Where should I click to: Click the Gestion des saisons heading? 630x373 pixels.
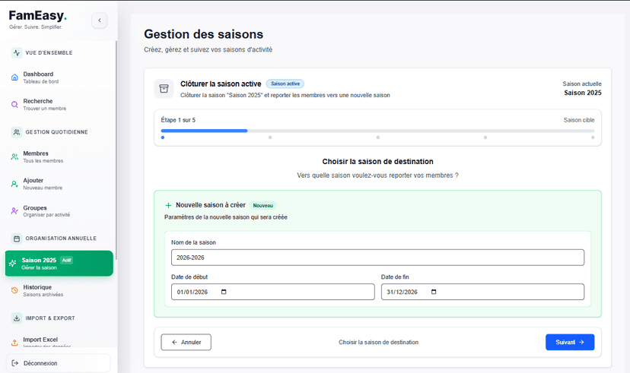click(x=204, y=34)
